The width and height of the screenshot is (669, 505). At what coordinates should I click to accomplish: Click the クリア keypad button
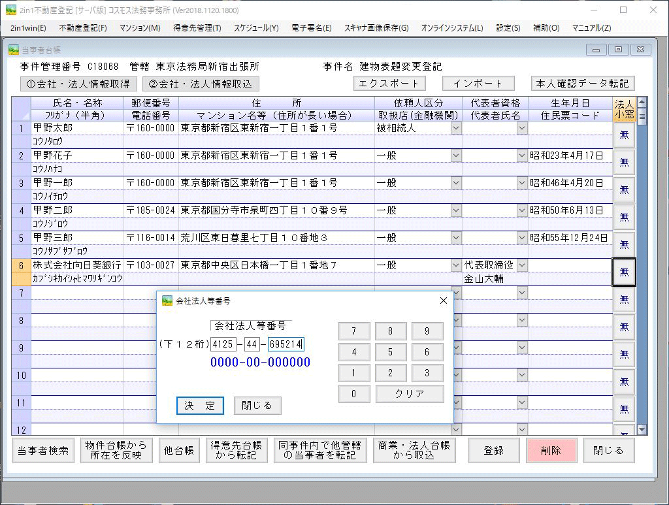[x=410, y=394]
